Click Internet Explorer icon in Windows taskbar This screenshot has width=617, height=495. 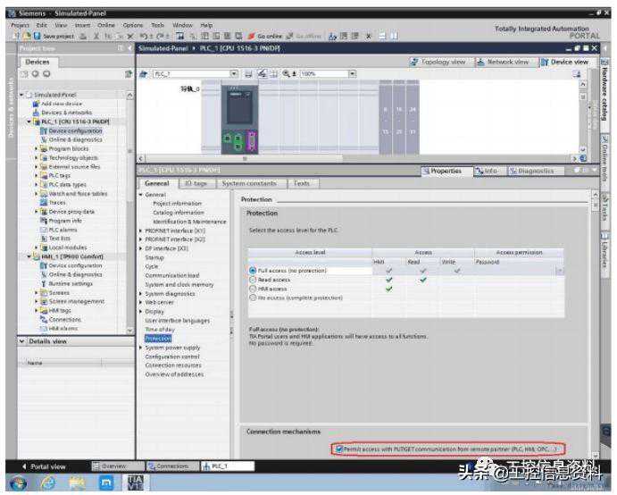47,482
